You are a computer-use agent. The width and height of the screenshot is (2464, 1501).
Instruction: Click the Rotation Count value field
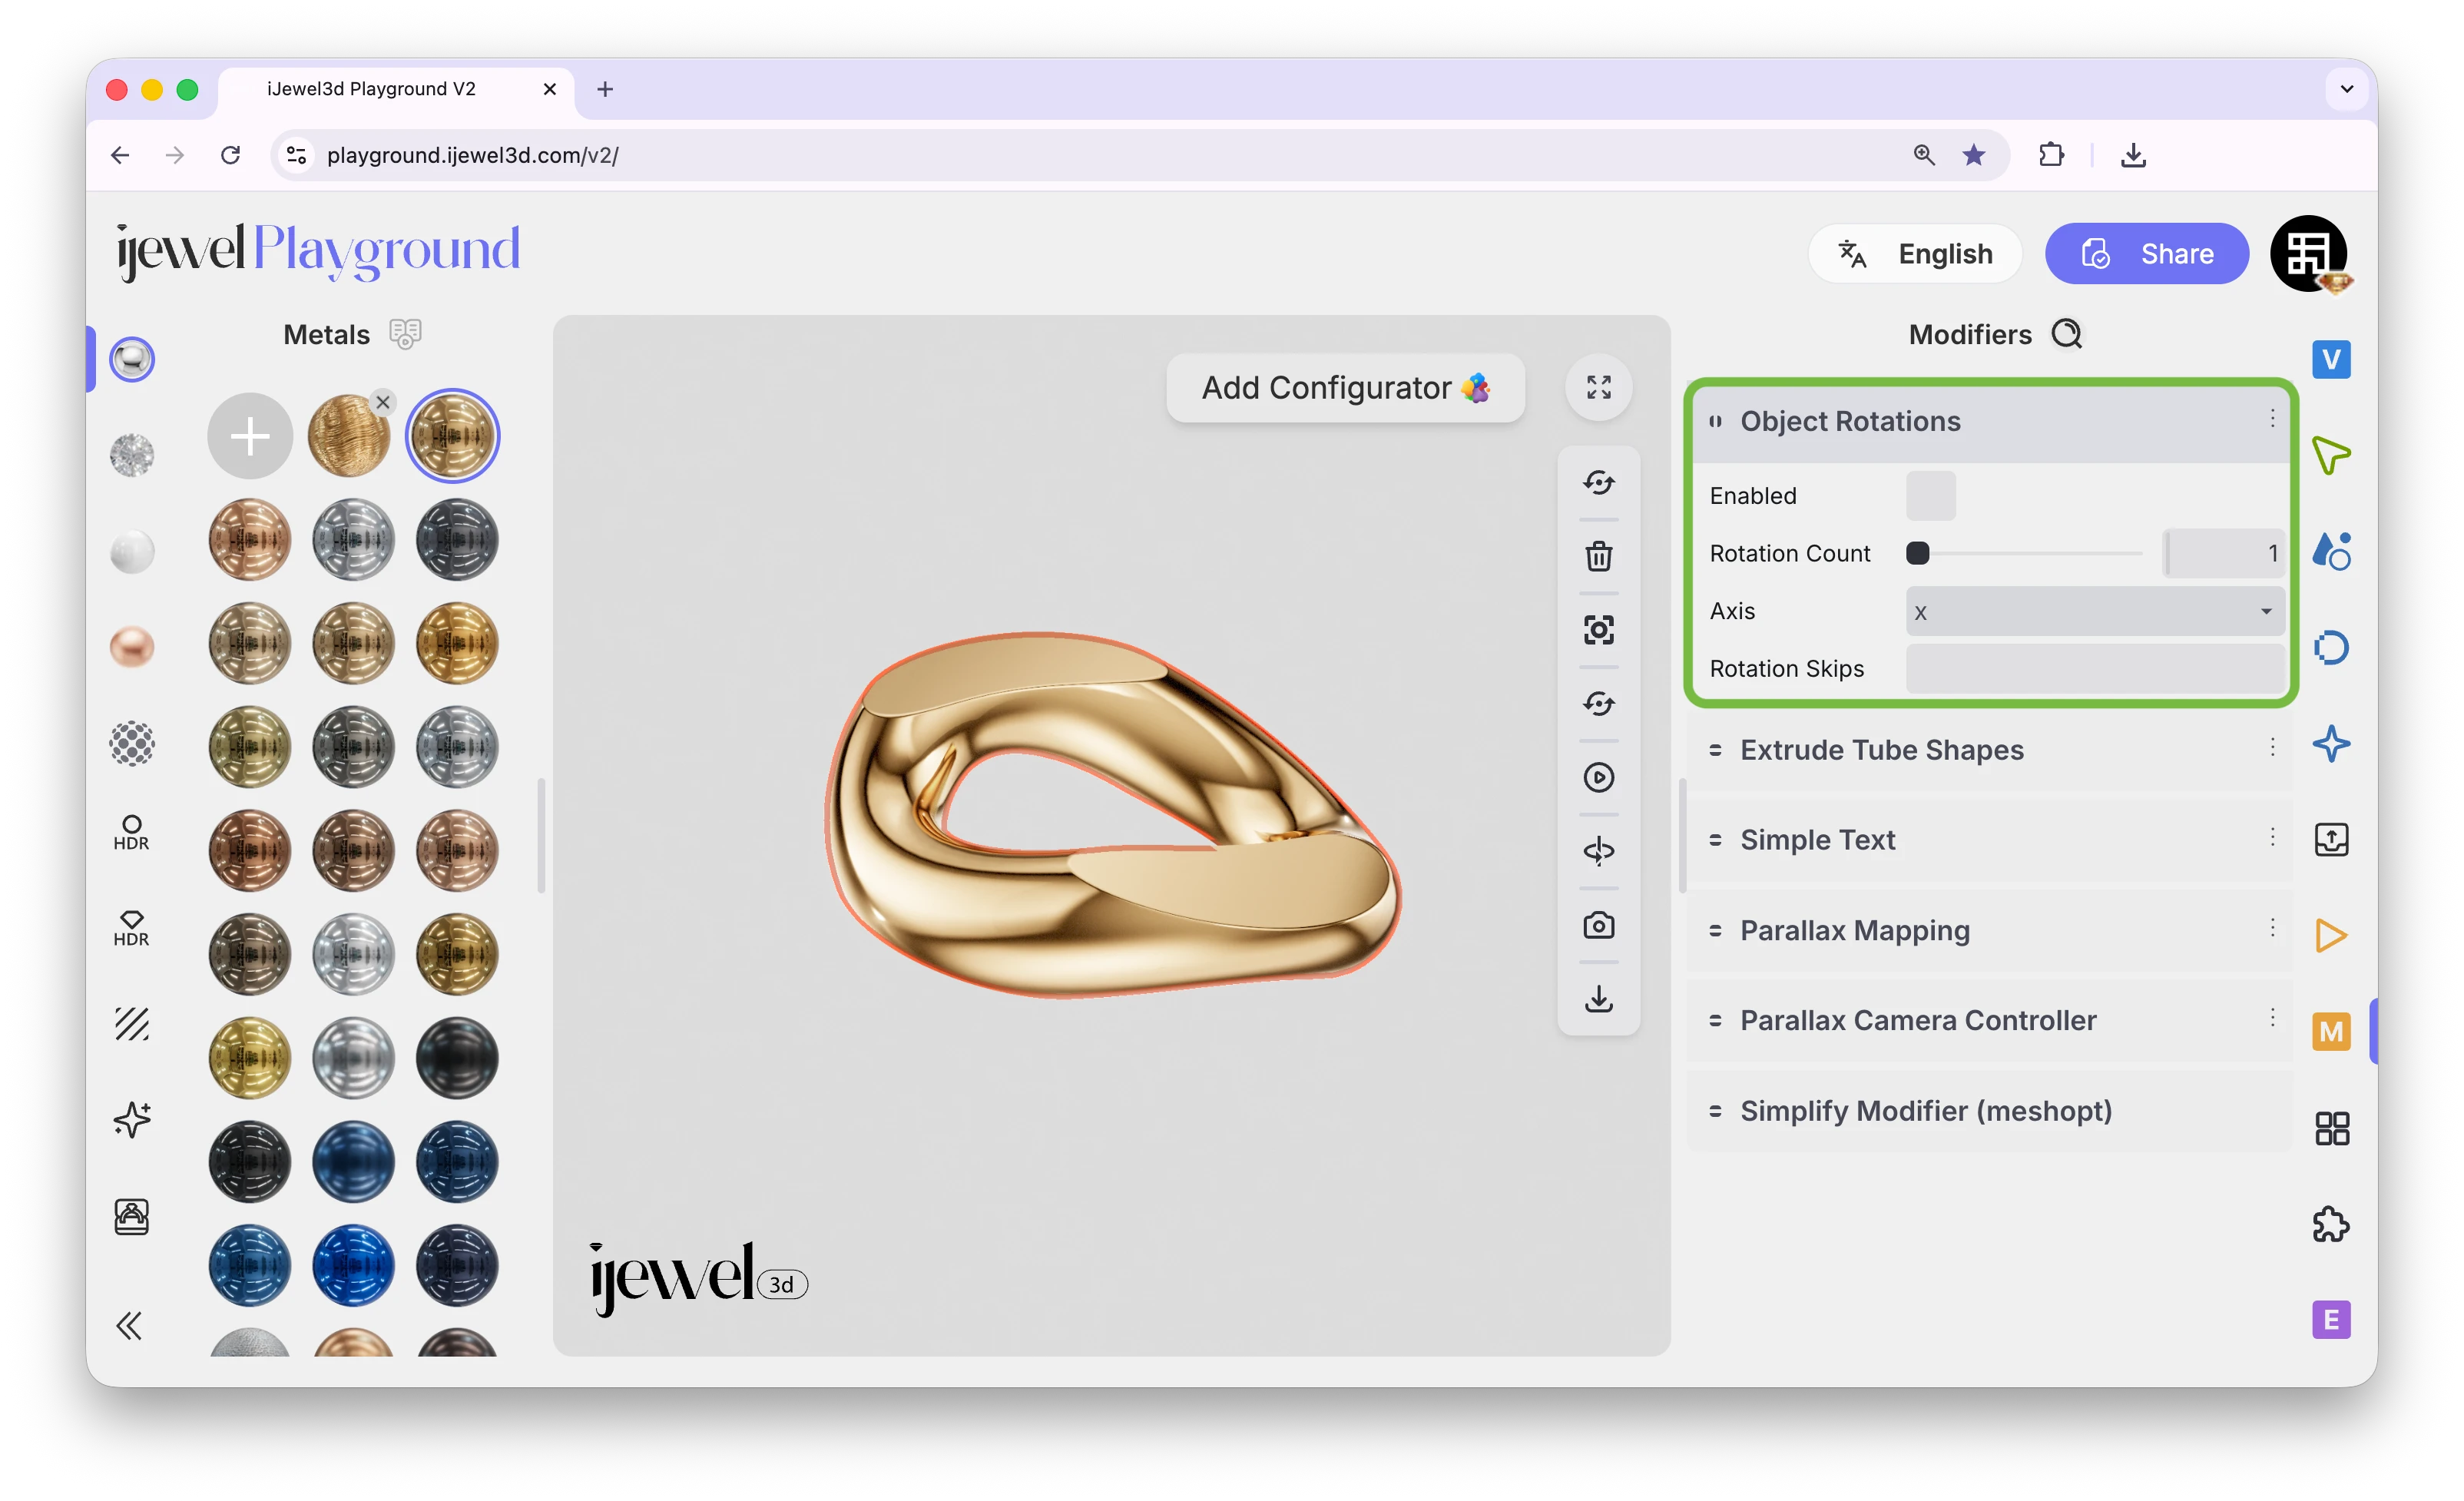click(2223, 553)
